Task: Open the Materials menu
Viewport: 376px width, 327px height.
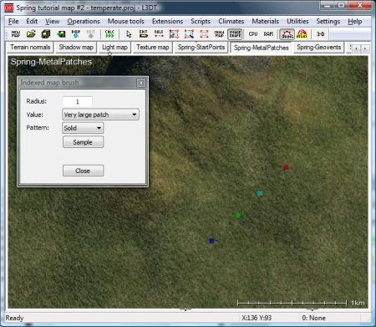Action: point(266,21)
